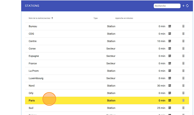
Task: Click Station type in Orly row
Action: 111,93
